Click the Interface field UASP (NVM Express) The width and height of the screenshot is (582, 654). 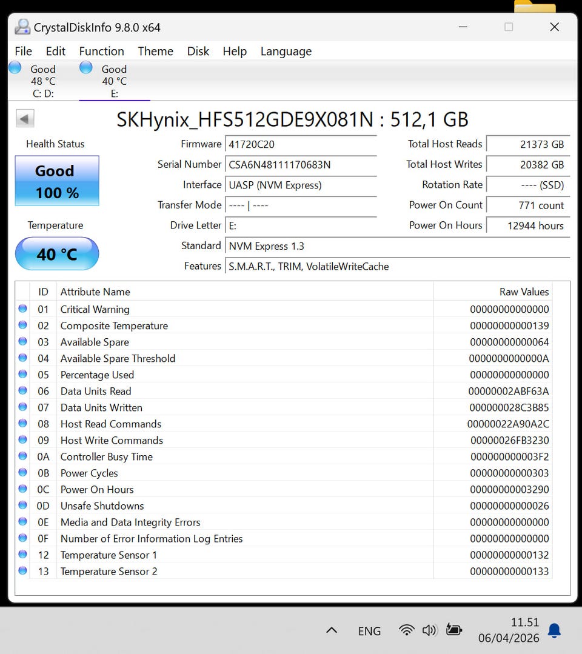pyautogui.click(x=300, y=185)
